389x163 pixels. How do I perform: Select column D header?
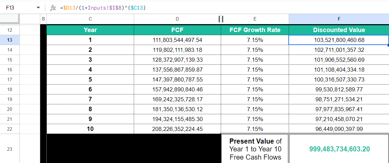177,19
